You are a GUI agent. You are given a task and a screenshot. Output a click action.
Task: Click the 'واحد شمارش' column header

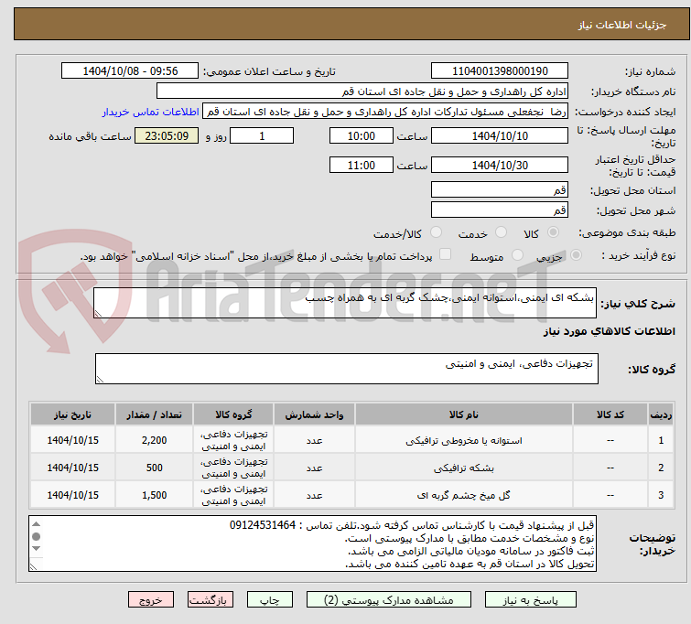314,414
